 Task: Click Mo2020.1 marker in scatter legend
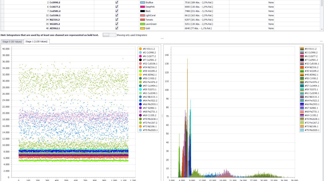[x=140, y=130]
